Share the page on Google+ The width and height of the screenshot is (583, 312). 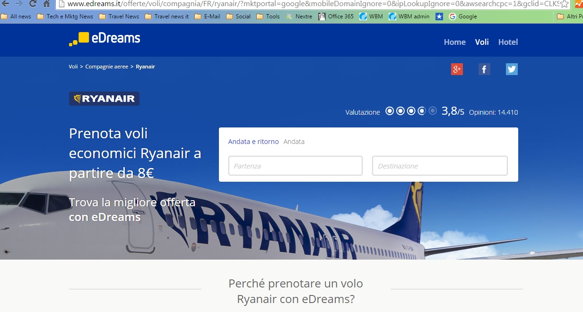457,69
